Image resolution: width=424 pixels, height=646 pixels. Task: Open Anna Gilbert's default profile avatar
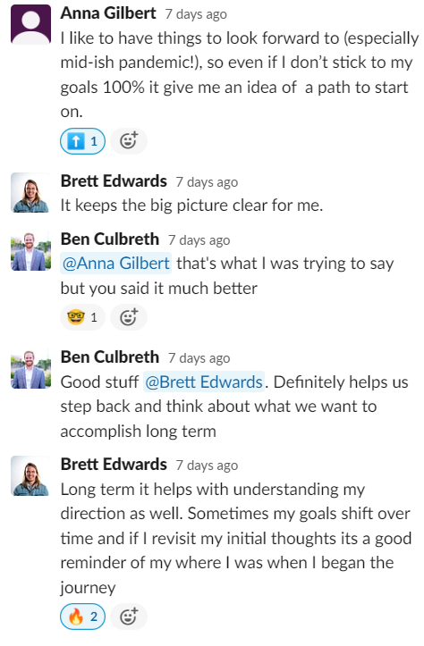pos(30,24)
